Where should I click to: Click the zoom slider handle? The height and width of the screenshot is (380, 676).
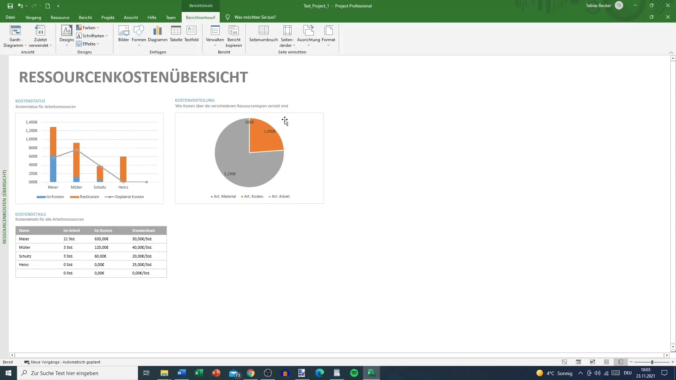tap(652, 362)
